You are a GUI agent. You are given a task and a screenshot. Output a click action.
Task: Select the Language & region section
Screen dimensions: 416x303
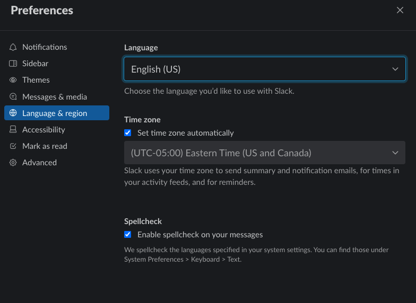(57, 113)
